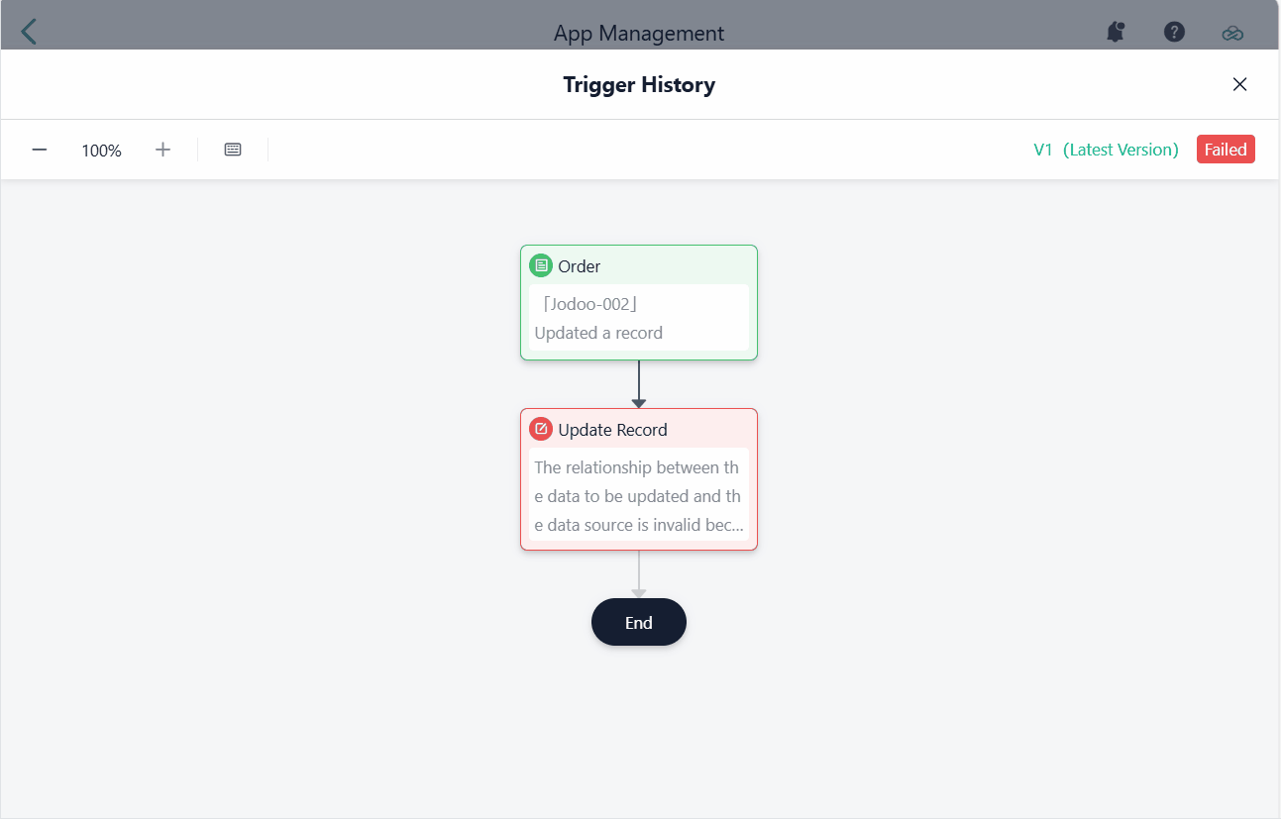This screenshot has width=1281, height=819.
Task: Select the Update Record node title
Action: tap(612, 430)
